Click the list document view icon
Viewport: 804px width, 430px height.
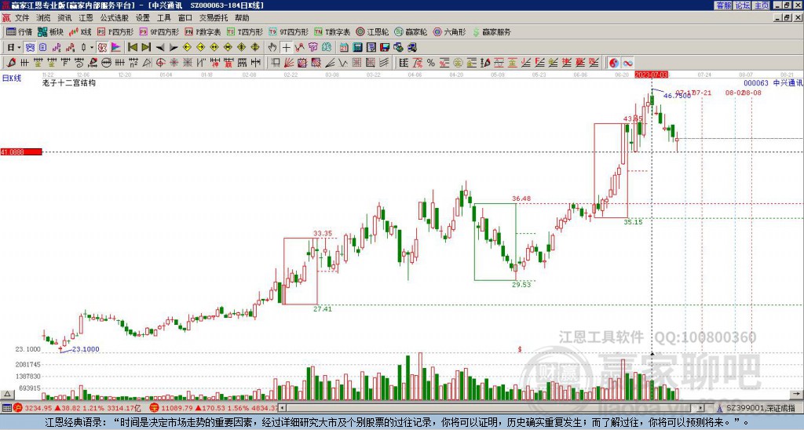[43, 48]
